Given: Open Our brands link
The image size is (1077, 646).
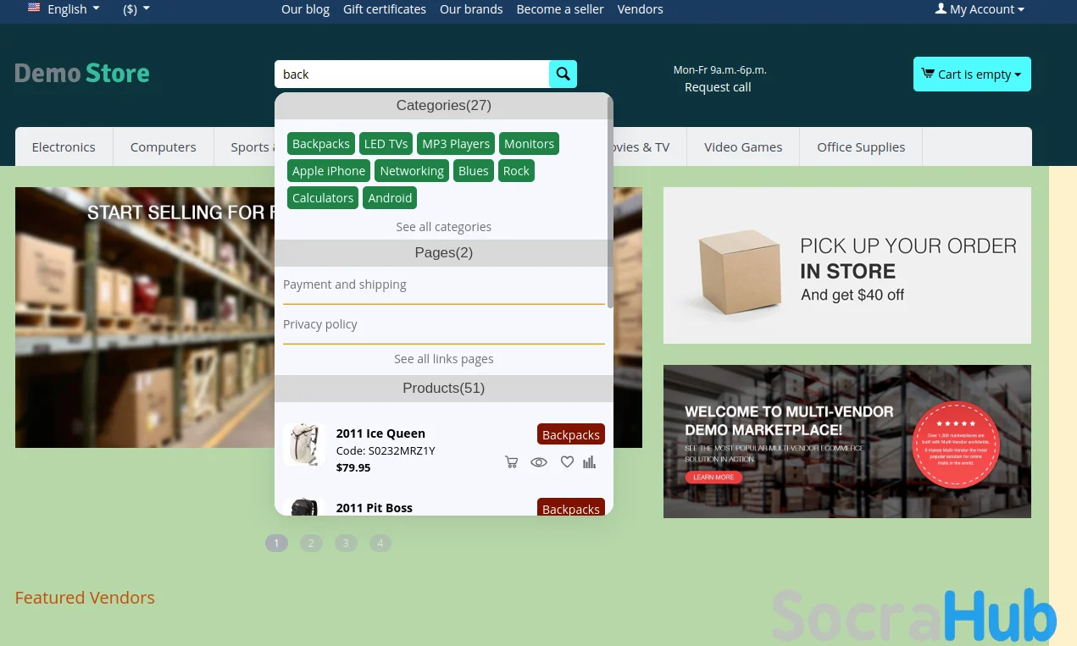Looking at the screenshot, I should (x=471, y=9).
